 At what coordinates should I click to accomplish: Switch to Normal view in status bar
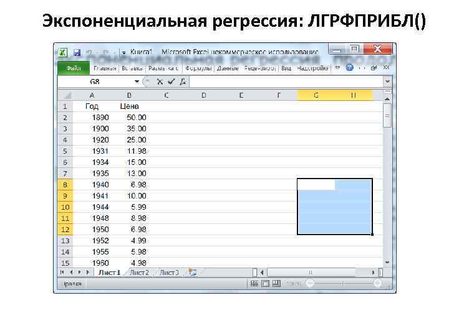point(254,284)
